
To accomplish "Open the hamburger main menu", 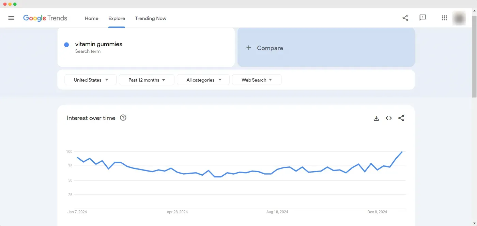I will (x=11, y=18).
